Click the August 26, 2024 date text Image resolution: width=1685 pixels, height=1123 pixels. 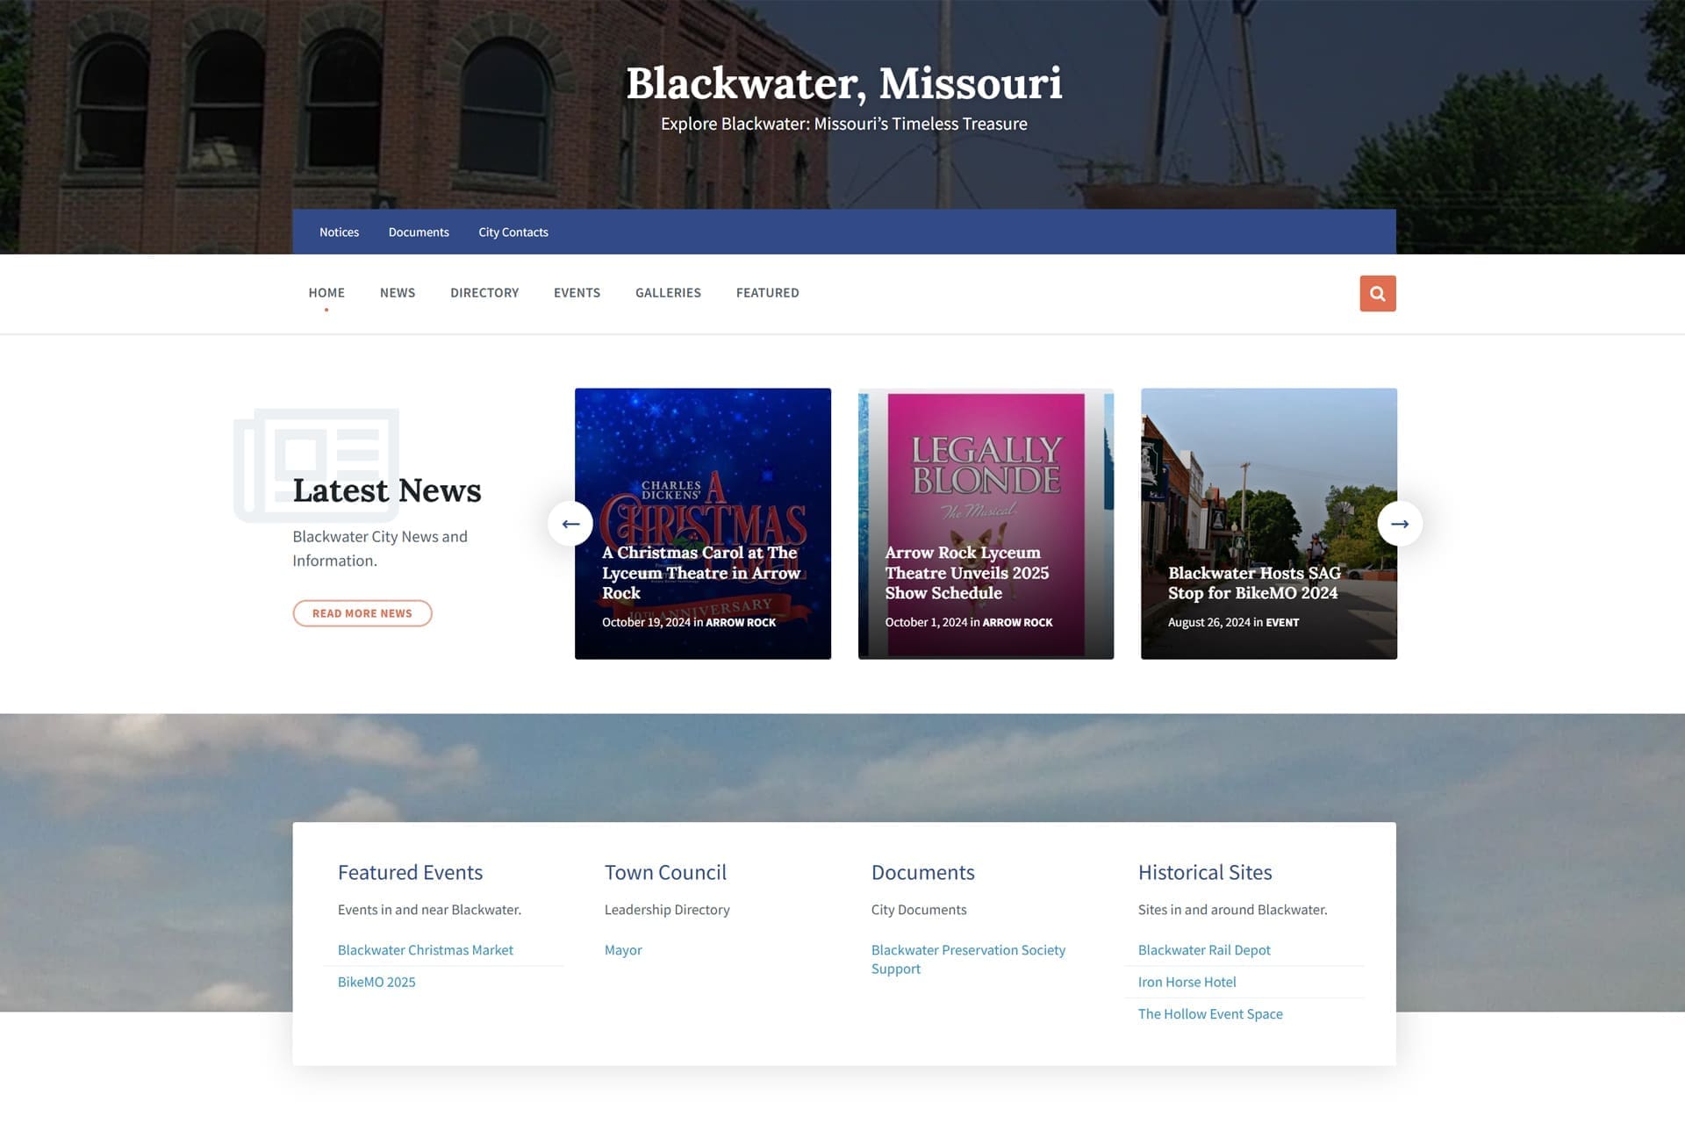pos(1208,622)
